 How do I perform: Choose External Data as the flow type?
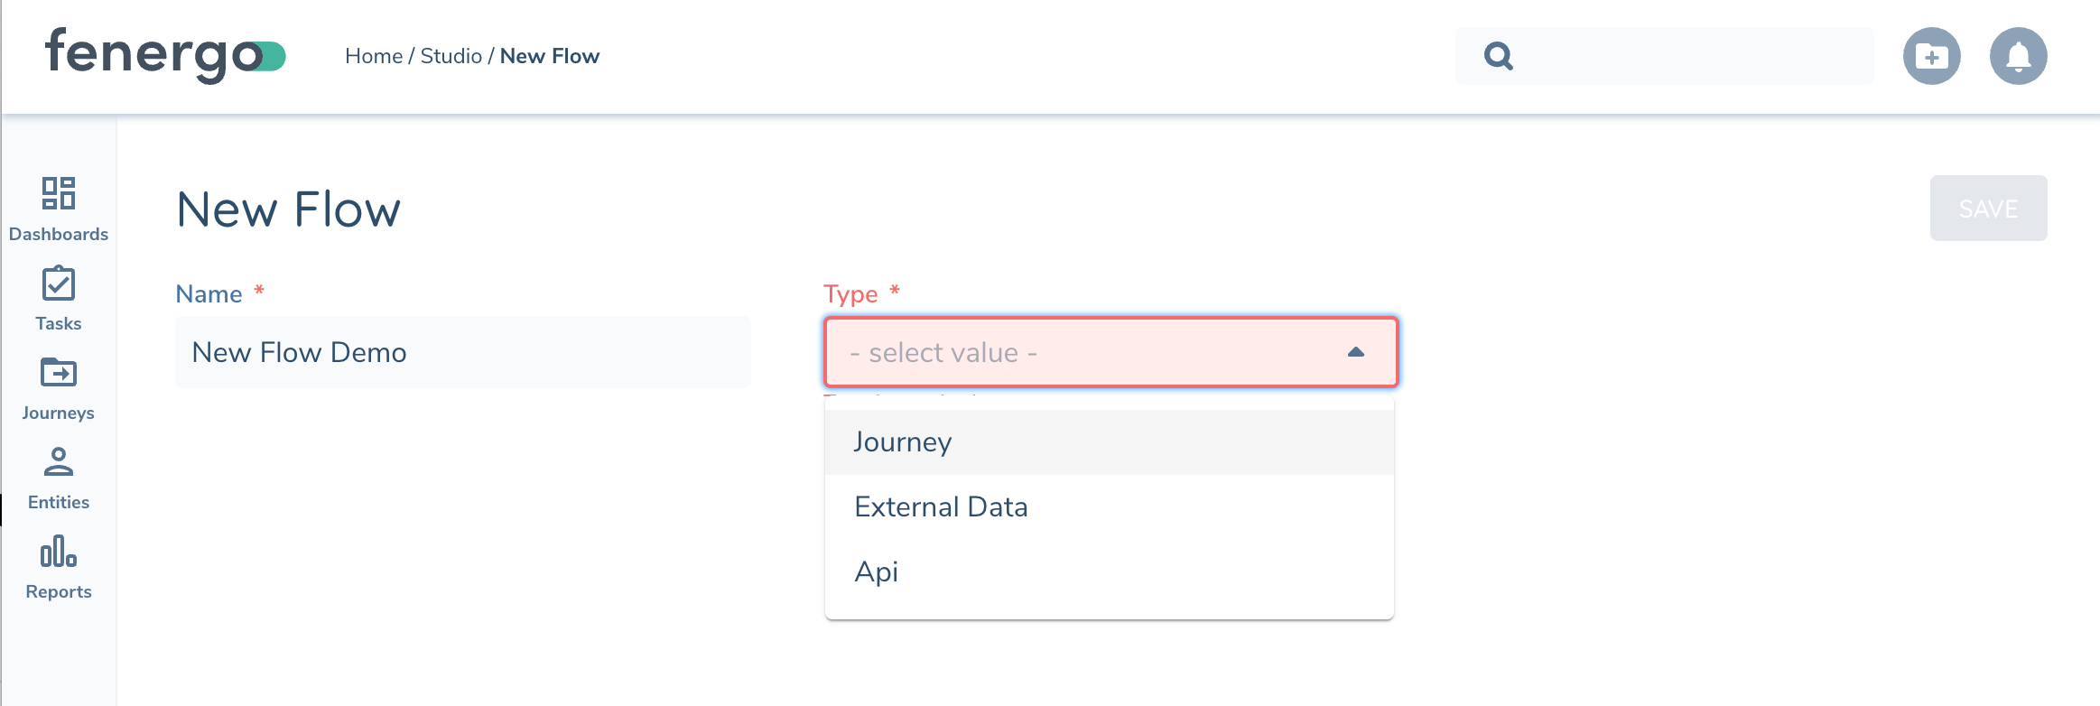[x=941, y=506]
